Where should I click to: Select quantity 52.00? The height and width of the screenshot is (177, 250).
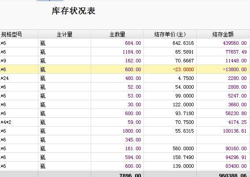click(x=117, y=87)
